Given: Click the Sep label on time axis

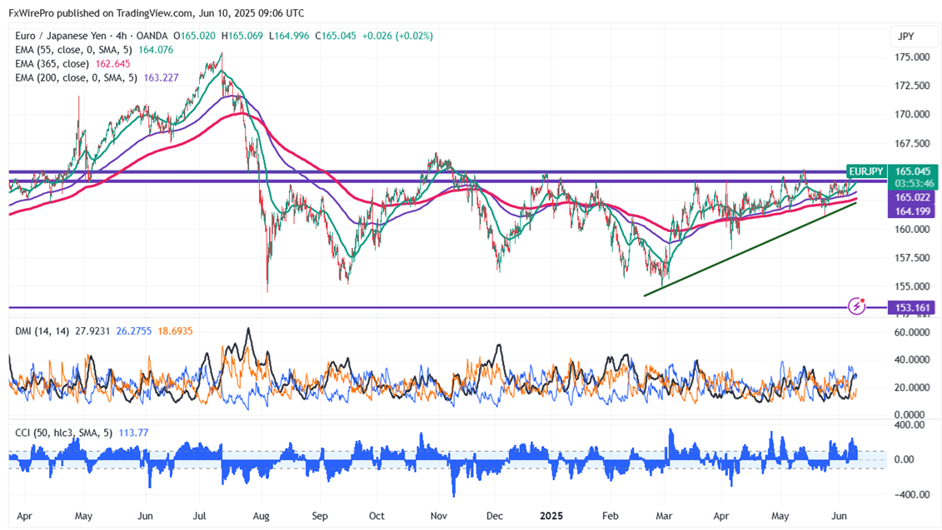Looking at the screenshot, I should click(x=320, y=516).
